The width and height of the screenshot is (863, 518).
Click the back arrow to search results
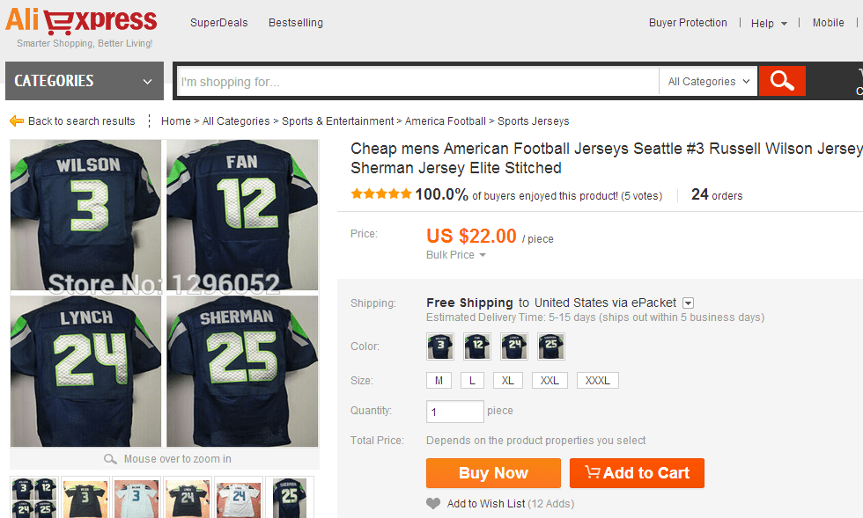pos(17,121)
